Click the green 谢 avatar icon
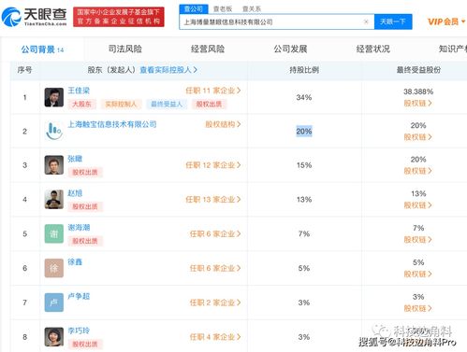Viewport: 467px width, 352px height. click(53, 233)
